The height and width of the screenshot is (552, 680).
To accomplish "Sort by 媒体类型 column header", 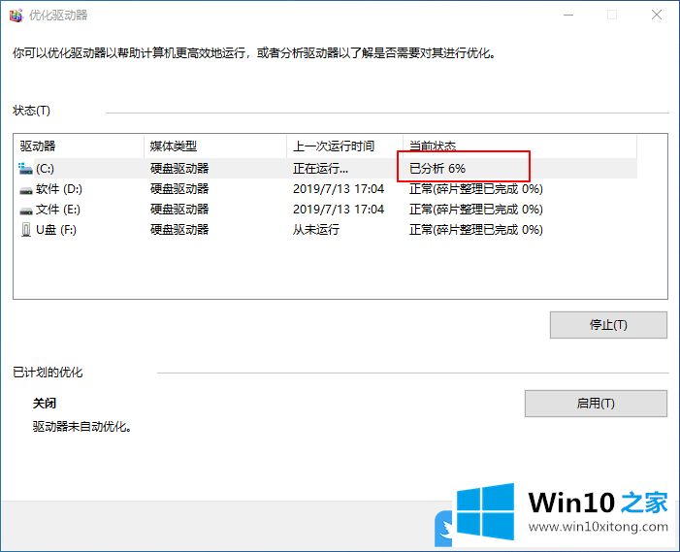I will pos(215,146).
